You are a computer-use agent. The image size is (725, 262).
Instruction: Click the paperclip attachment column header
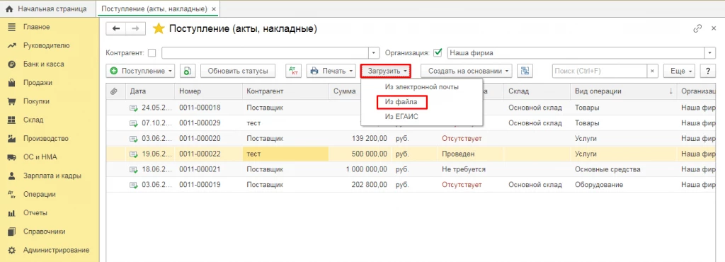114,91
